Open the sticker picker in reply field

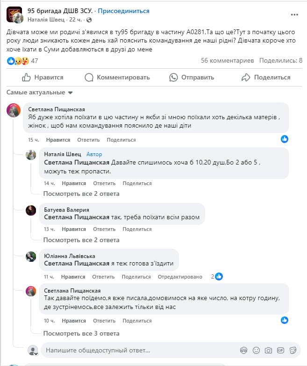(293, 350)
